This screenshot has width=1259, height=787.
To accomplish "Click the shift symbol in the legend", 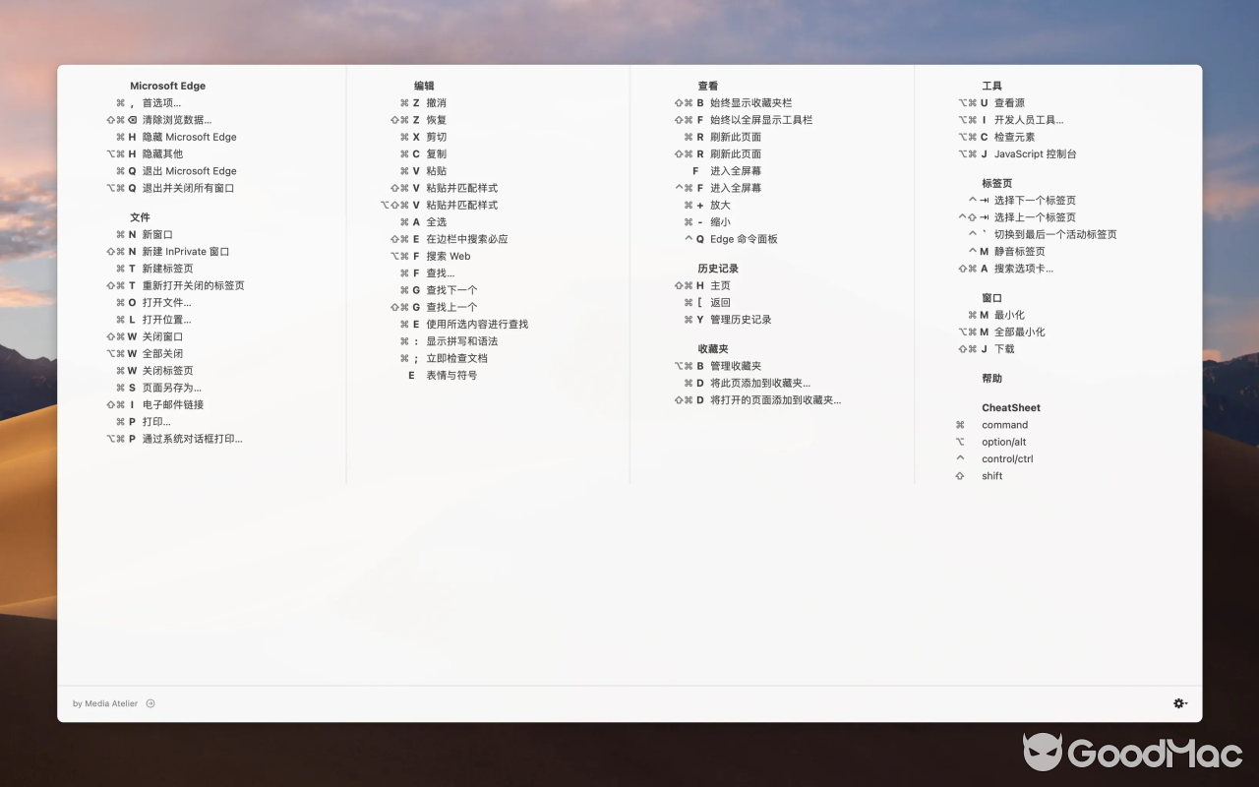I will [x=959, y=475].
